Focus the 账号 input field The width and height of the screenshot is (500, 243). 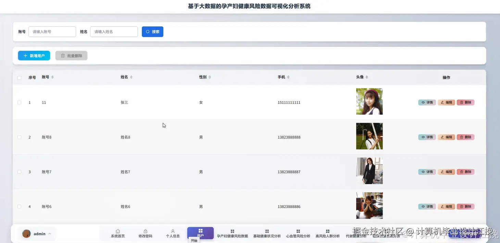pyautogui.click(x=52, y=31)
